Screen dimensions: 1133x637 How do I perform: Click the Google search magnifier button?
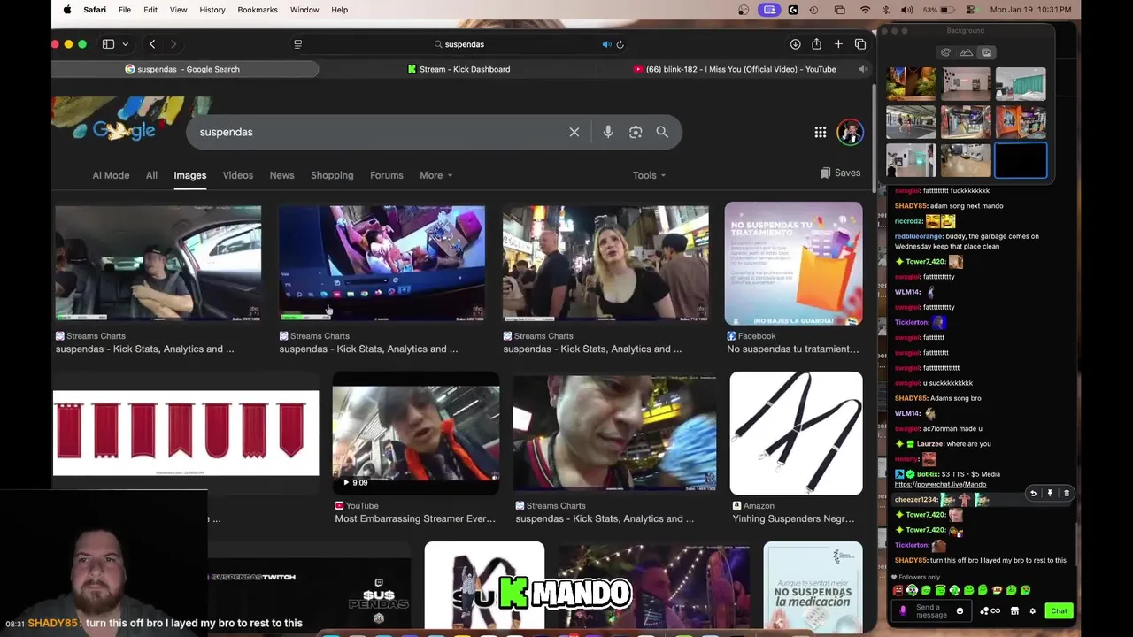pos(662,132)
